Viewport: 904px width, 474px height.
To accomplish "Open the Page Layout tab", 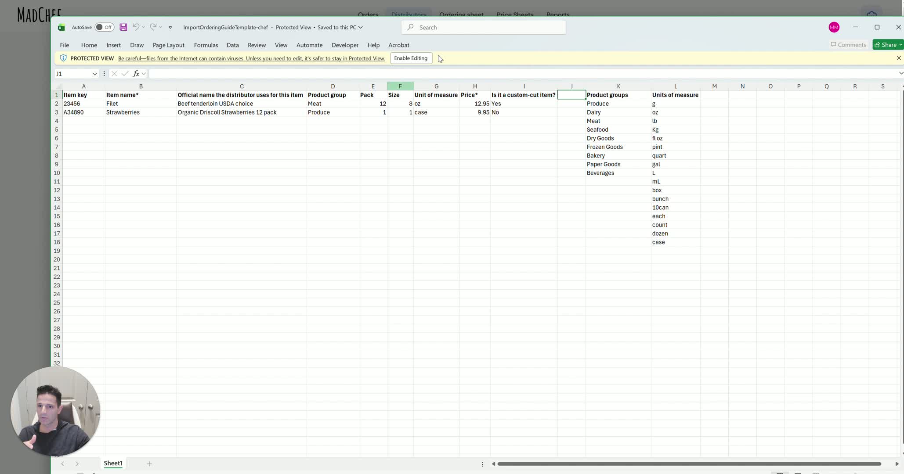I will click(169, 45).
